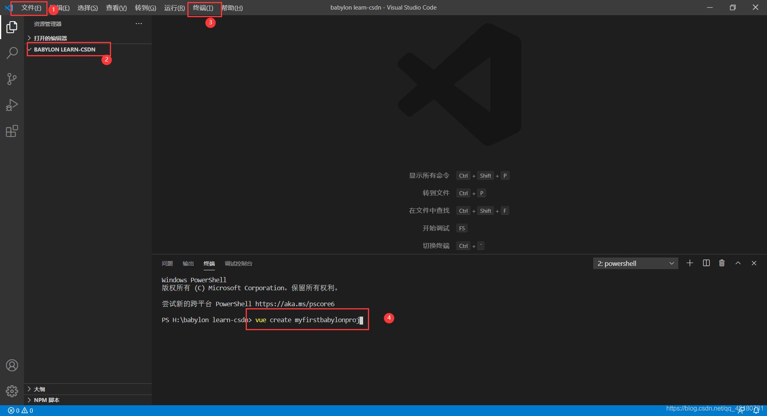Open the 终端(T) menu
Screen dimensions: 767x416
click(x=203, y=8)
